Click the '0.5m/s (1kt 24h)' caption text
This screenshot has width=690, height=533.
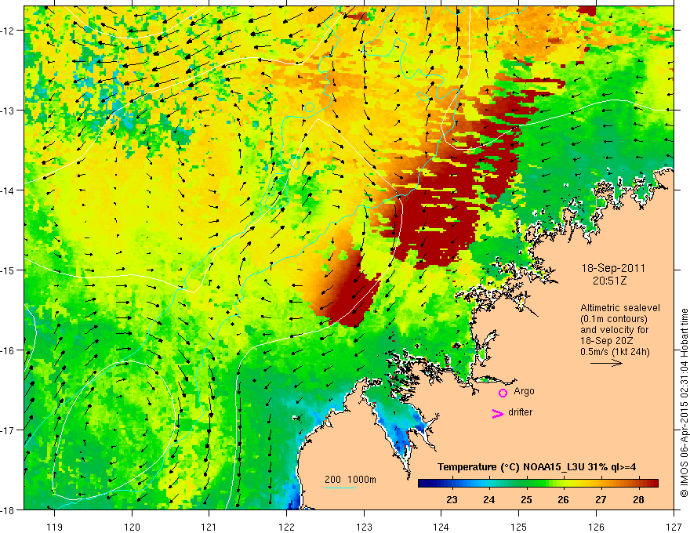[615, 352]
